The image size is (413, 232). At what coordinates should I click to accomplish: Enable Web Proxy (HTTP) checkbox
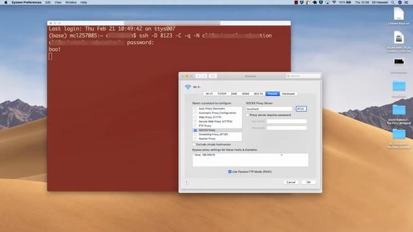[x=195, y=117]
